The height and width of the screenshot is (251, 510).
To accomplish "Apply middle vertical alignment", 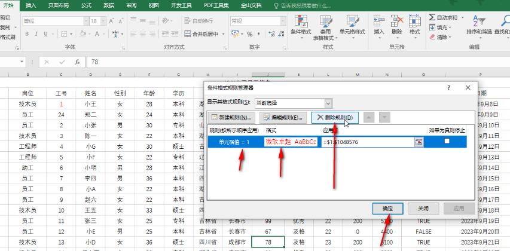I will (x=142, y=21).
